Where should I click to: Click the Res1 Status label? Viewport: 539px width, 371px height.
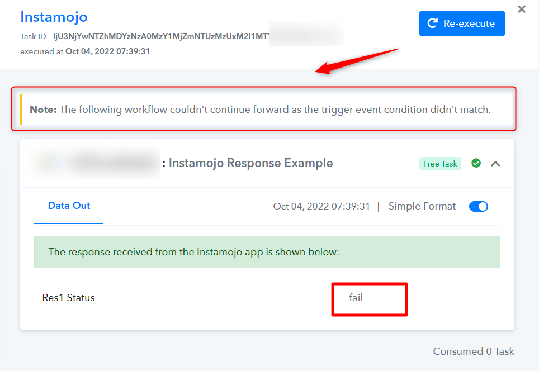point(68,298)
